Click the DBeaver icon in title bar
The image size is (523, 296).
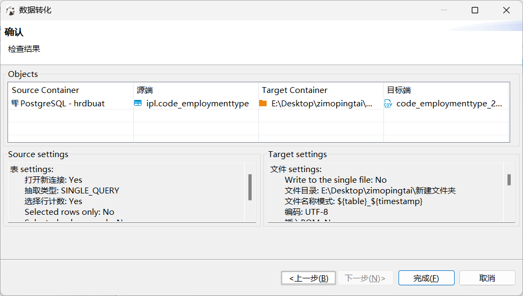point(10,10)
